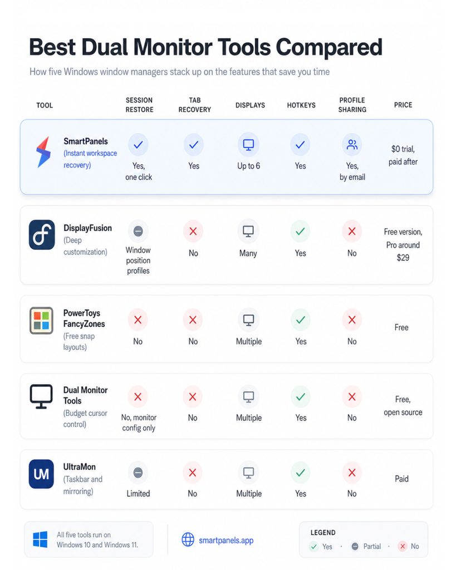Click UltraMon's Limited partial icon
This screenshot has width=456, height=570.
(138, 473)
